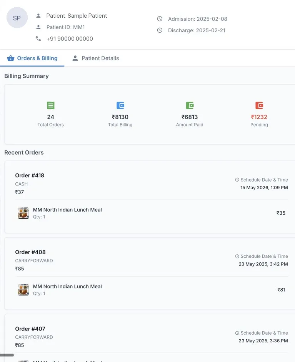Click the green receipt Total Orders icon
The image size is (295, 362).
pos(51,105)
